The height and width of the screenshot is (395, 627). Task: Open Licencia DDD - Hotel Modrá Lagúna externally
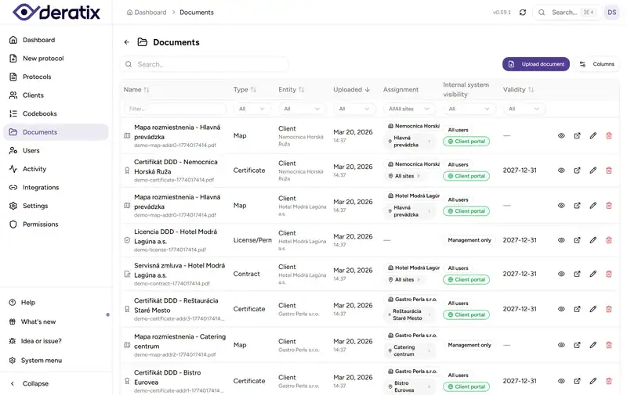(x=577, y=240)
